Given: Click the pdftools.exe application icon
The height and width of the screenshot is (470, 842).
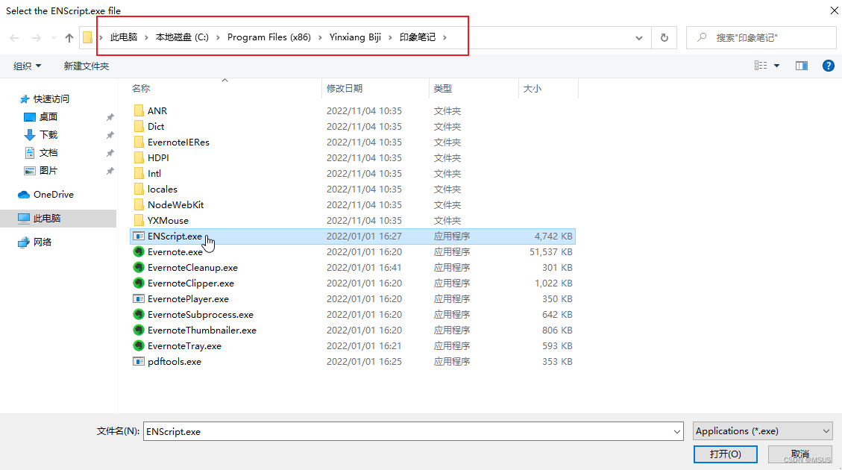Looking at the screenshot, I should click(x=139, y=362).
